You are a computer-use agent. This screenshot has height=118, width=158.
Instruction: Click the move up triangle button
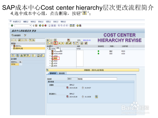[59, 43]
